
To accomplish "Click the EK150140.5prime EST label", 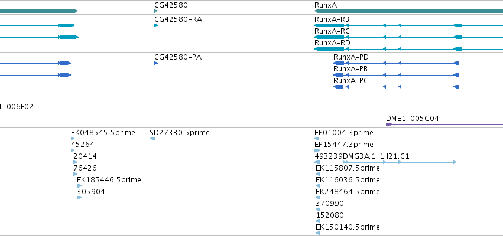I will pos(348,227).
